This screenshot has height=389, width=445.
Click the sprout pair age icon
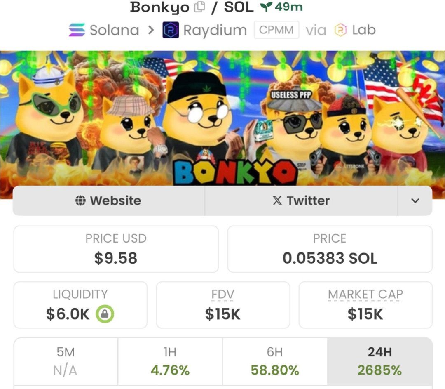click(x=266, y=7)
